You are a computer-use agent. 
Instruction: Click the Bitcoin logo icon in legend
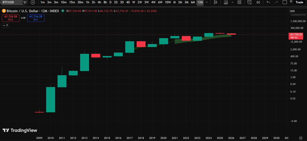coord(4,11)
